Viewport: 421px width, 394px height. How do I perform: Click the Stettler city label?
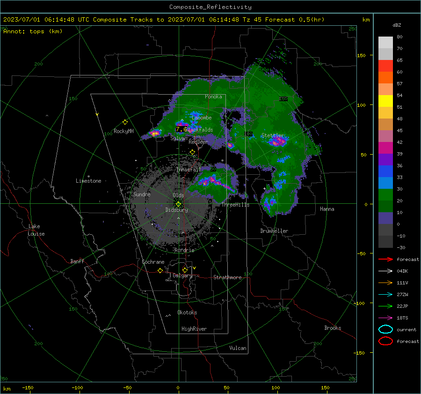tap(273, 135)
